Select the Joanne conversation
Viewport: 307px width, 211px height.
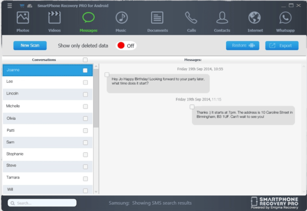coord(48,70)
